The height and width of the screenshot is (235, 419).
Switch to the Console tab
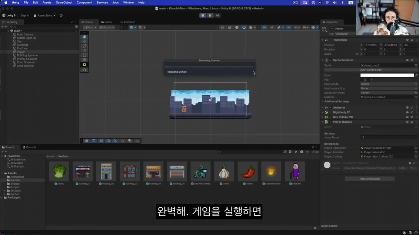point(29,147)
